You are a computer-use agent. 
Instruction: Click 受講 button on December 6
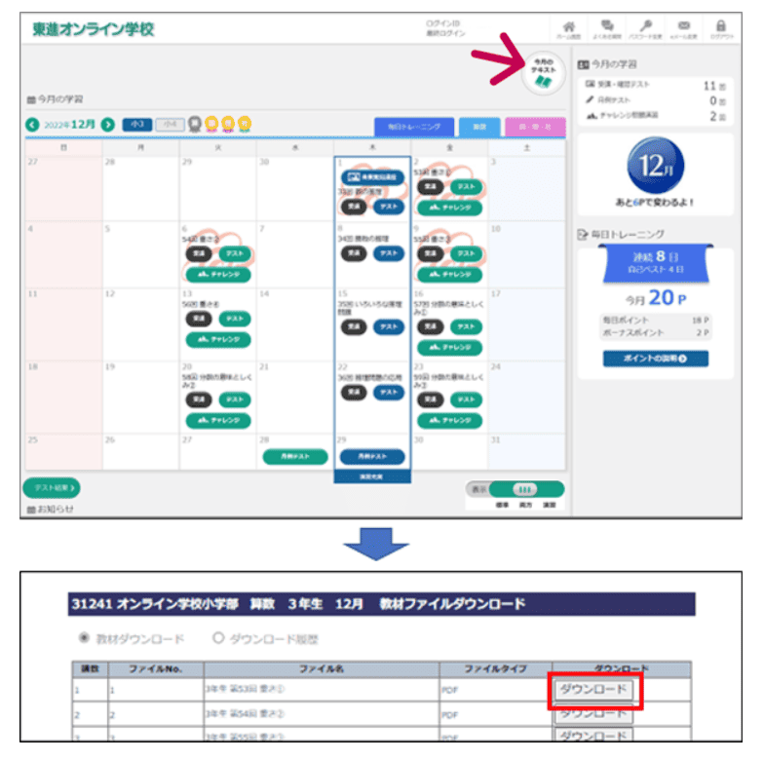click(x=199, y=253)
